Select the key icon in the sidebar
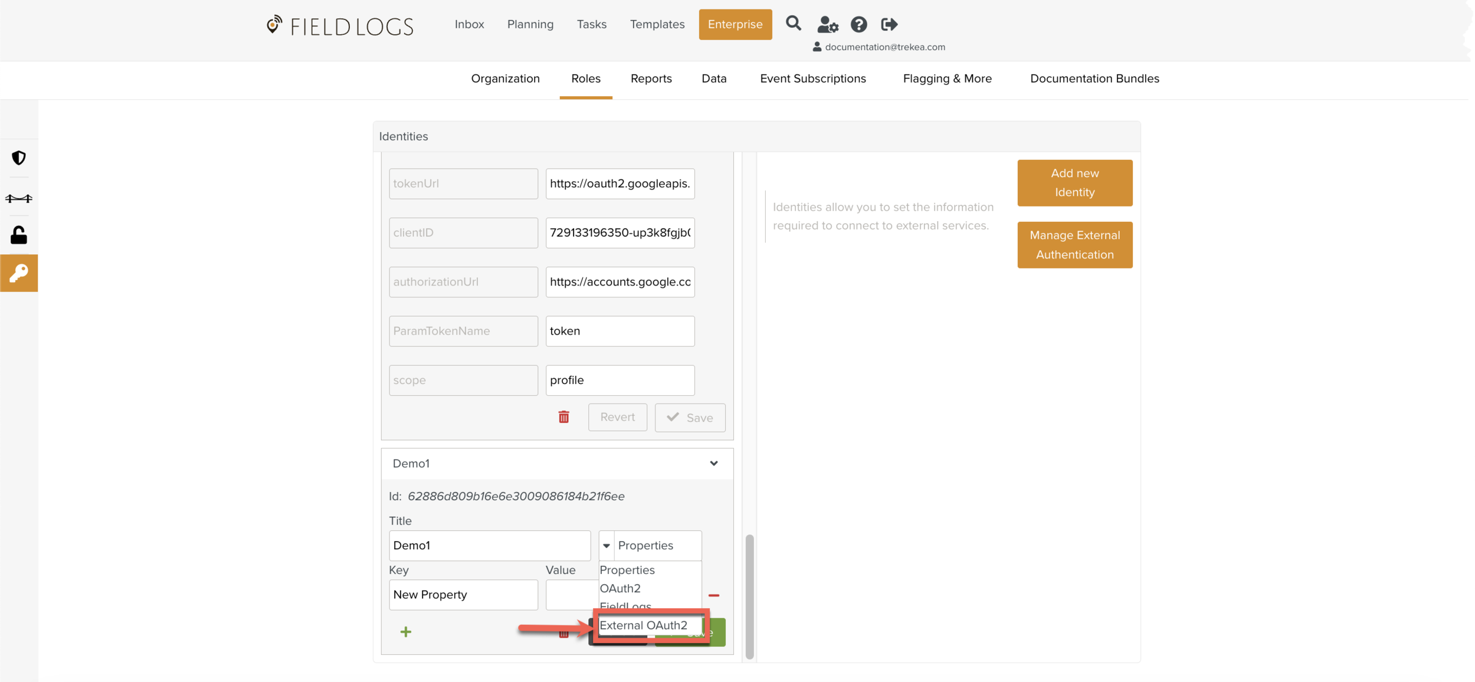The width and height of the screenshot is (1475, 682). pos(19,273)
